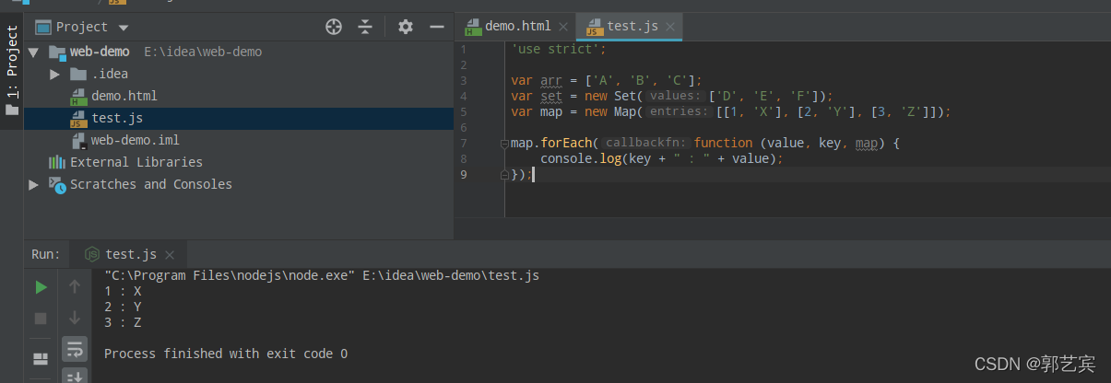Click the Run: panel label
1111x383 pixels.
click(x=45, y=254)
